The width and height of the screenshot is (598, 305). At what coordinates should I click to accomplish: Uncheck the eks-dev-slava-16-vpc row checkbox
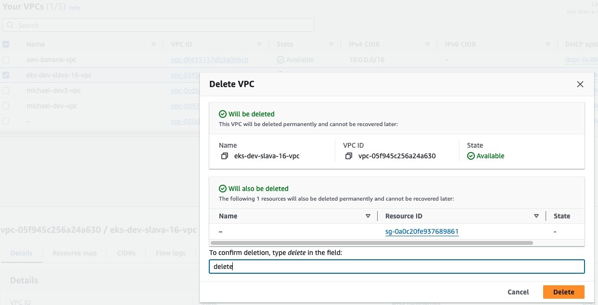[x=6, y=75]
